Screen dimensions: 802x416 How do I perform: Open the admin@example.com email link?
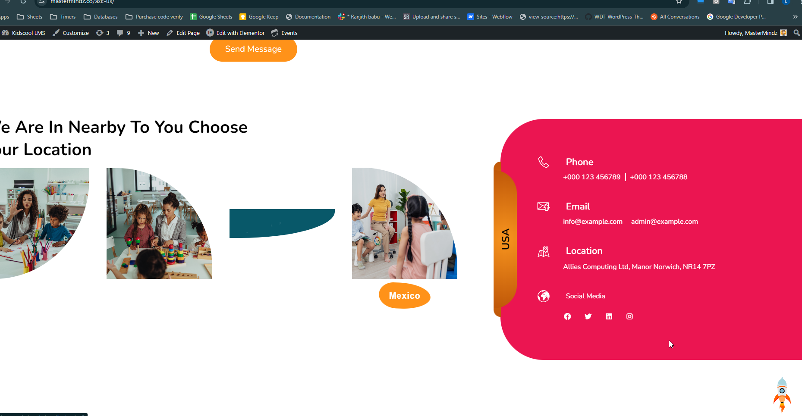[x=664, y=222]
